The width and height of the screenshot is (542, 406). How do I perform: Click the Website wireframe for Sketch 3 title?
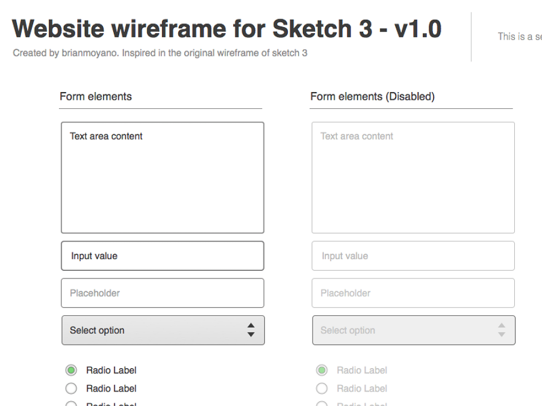[x=226, y=28]
